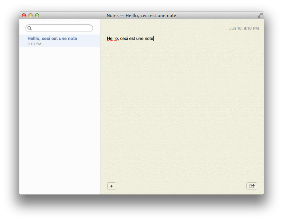Click the misspelled word 'Helllo' in the note
The height and width of the screenshot is (221, 283).
112,39
